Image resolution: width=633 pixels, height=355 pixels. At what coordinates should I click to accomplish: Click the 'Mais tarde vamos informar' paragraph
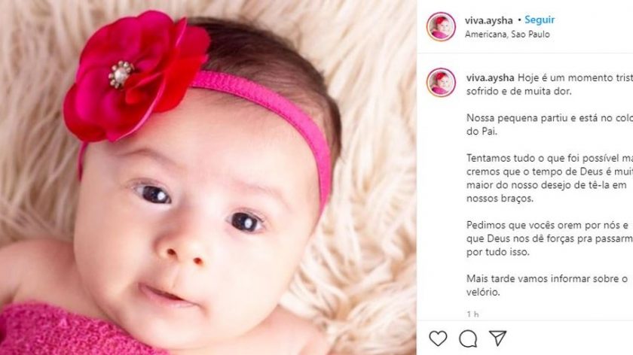point(547,285)
